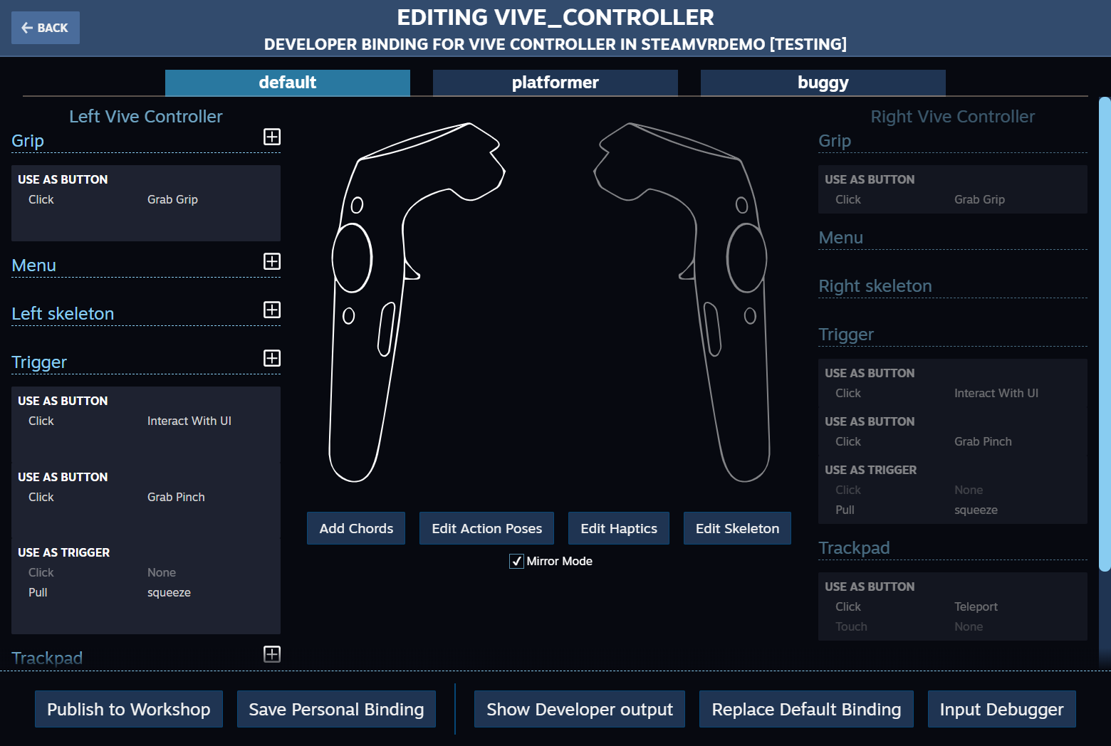Select left Trackpad section header
The image size is (1111, 746).
[x=47, y=658]
